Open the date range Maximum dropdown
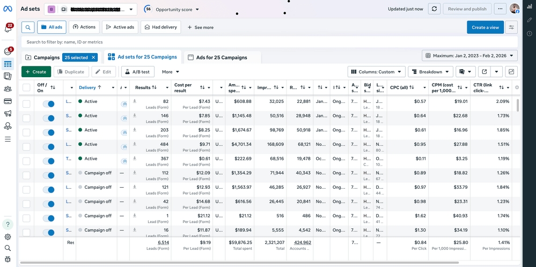This screenshot has height=267, width=536. 469,55
